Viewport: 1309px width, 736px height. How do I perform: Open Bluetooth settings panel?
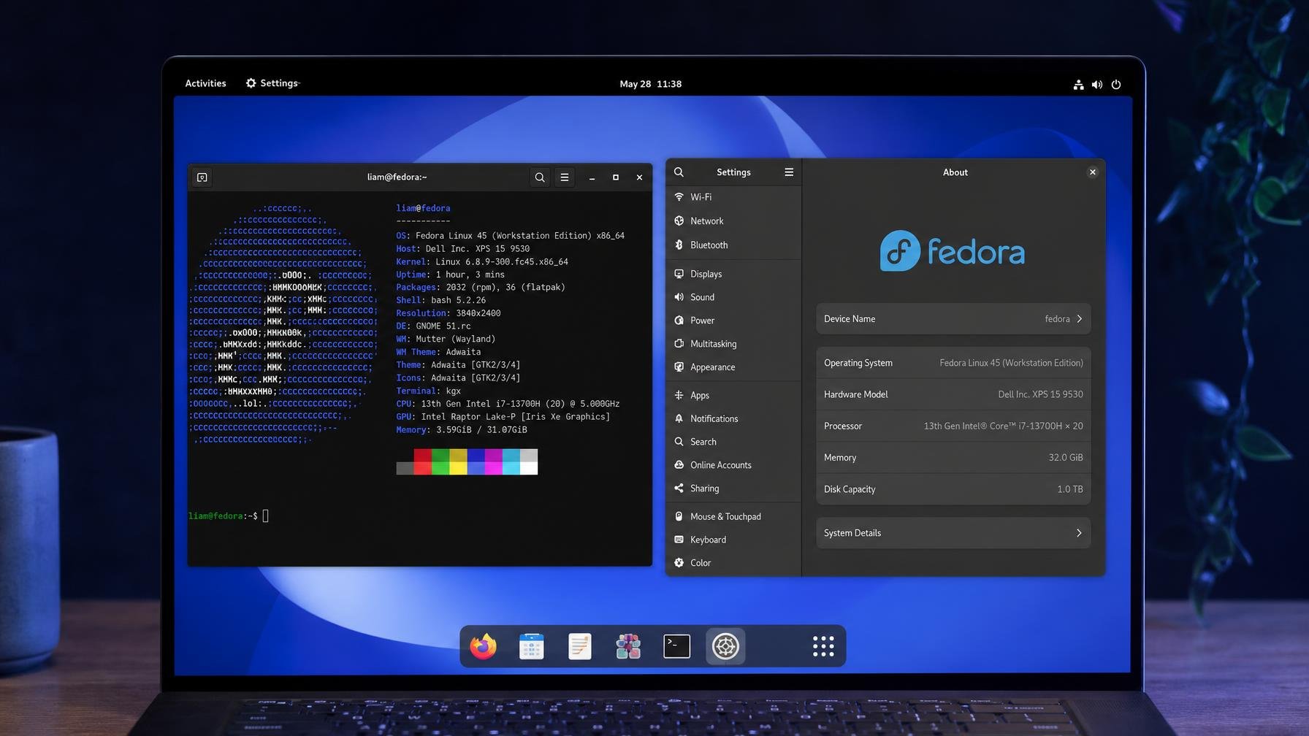733,245
